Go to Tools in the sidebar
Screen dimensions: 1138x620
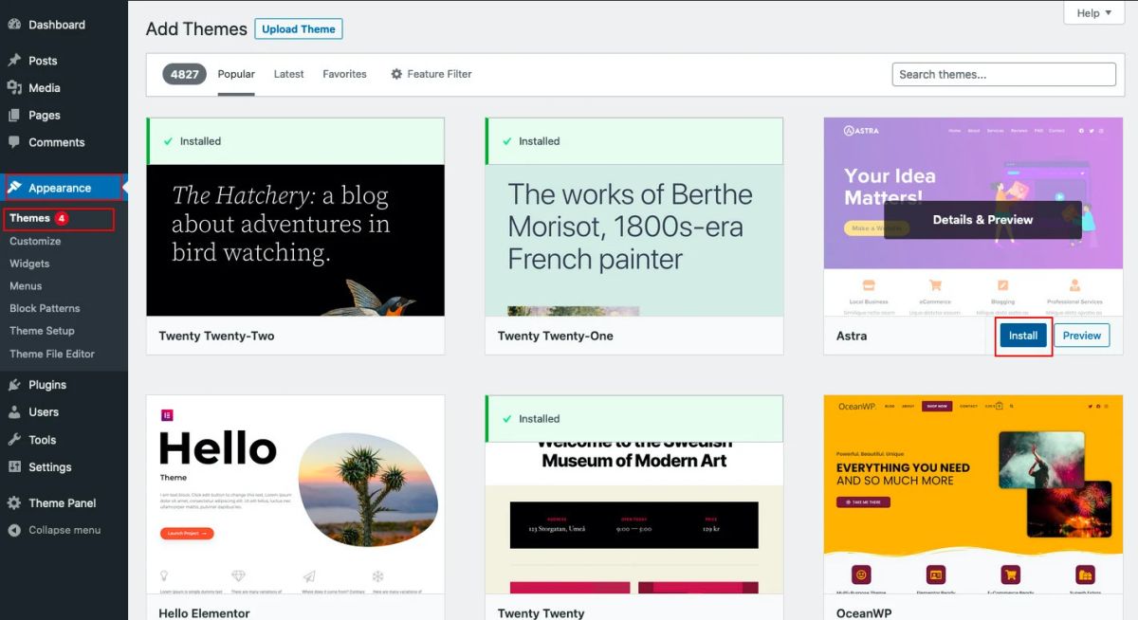[43, 440]
